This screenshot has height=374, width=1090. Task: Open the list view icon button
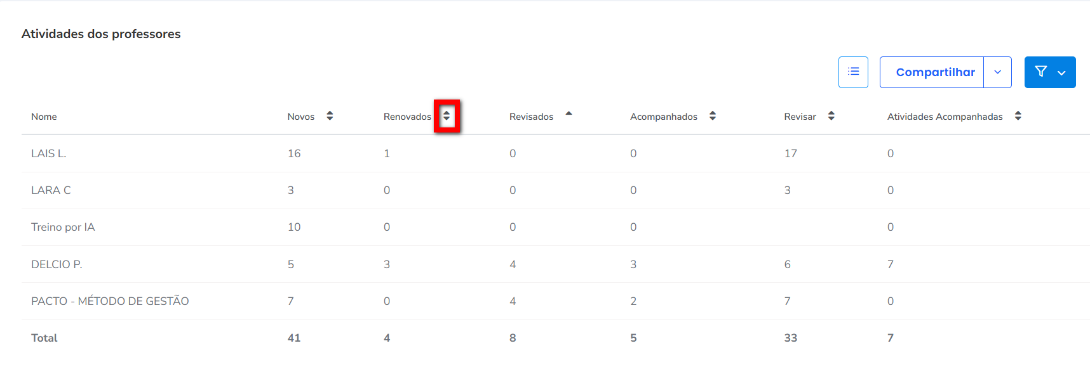pos(853,72)
